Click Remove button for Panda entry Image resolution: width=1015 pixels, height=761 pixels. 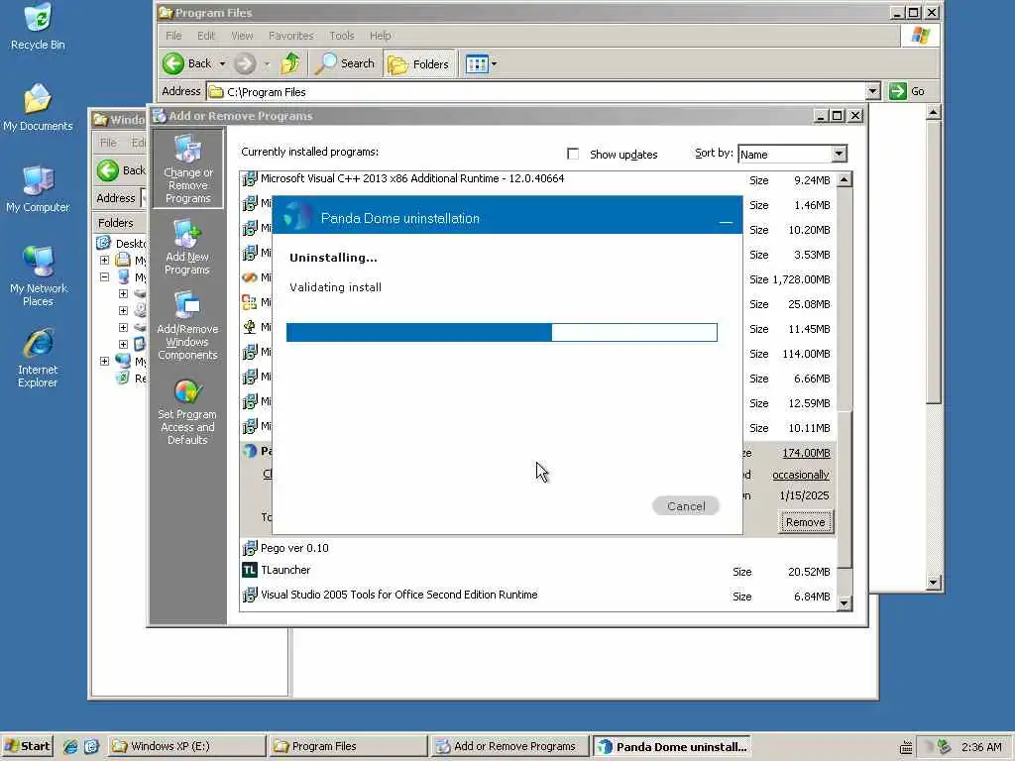805,522
